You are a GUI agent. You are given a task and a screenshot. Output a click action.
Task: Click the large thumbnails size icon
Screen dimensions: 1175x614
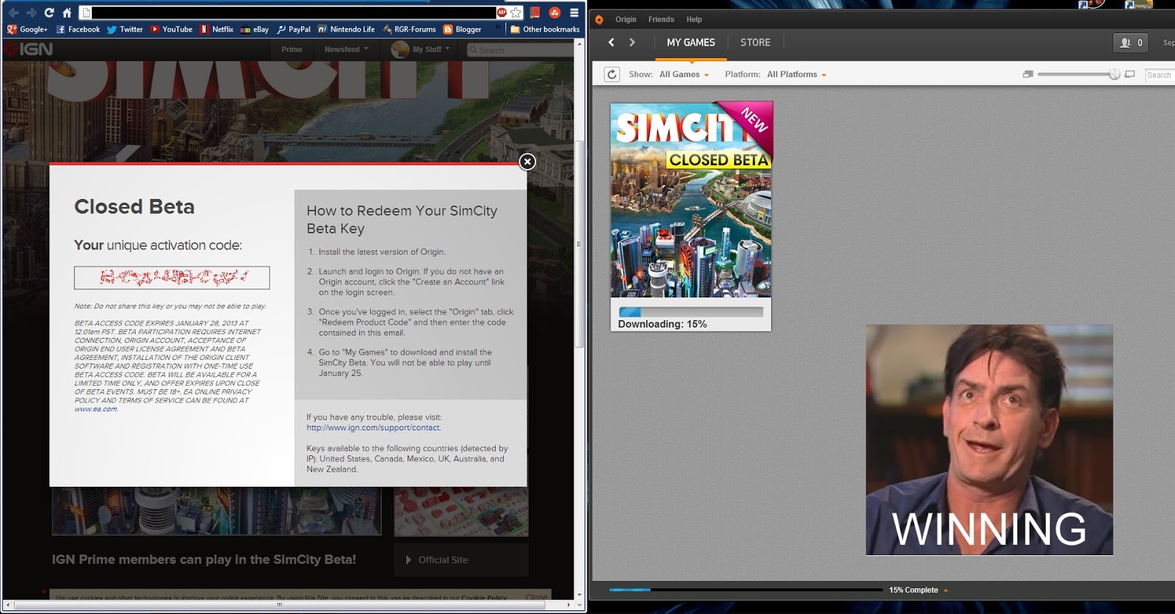[x=1130, y=74]
